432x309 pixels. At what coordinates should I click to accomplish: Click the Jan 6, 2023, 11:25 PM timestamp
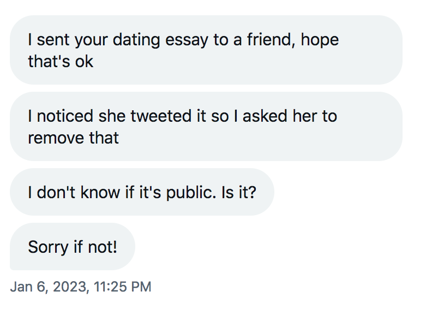coord(81,287)
